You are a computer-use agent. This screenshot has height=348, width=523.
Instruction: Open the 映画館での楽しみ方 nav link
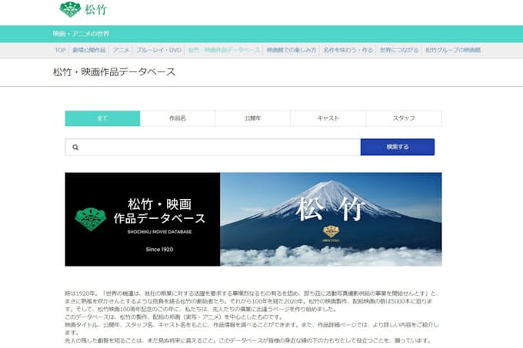(x=291, y=50)
